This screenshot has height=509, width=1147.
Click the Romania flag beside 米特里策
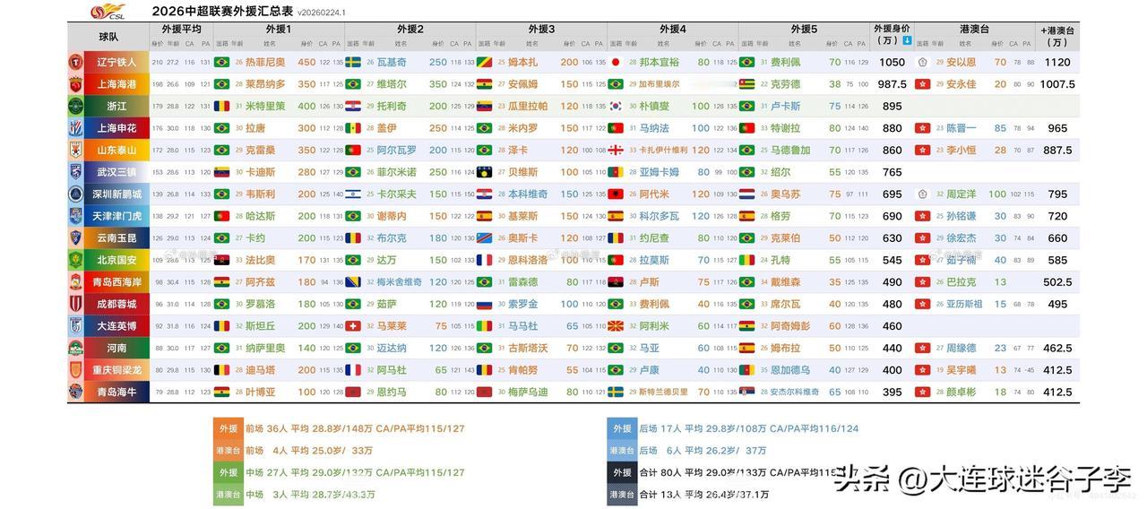pos(221,106)
